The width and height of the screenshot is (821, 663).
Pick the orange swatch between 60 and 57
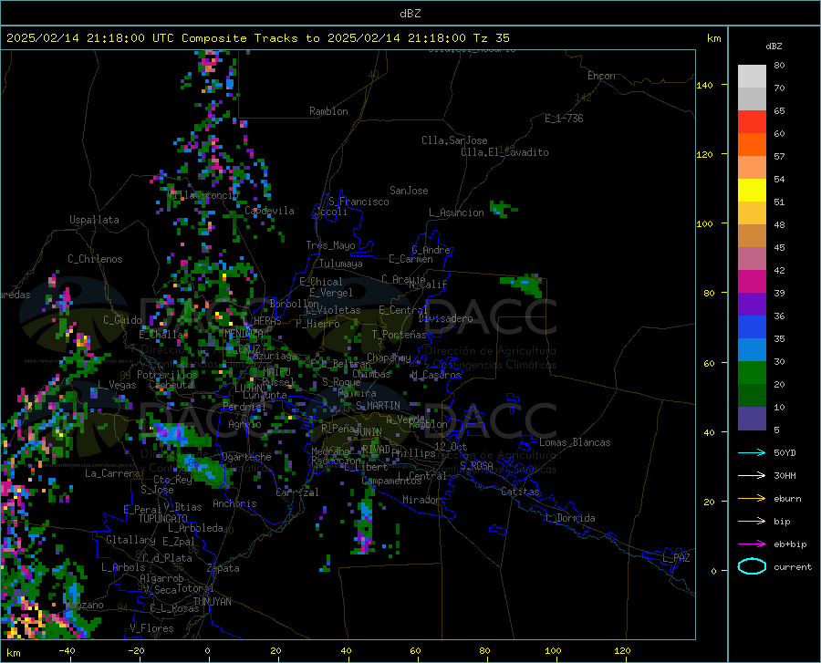(x=752, y=144)
